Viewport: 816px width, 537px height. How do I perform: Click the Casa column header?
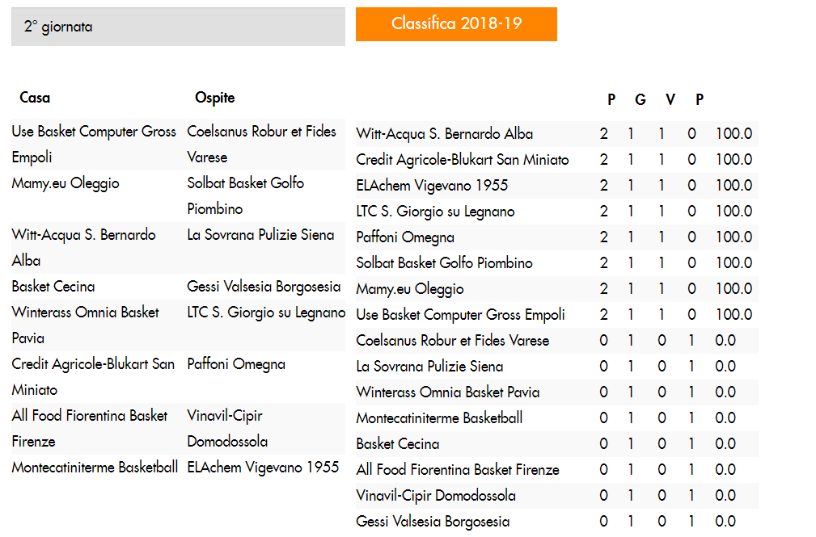click(x=35, y=98)
